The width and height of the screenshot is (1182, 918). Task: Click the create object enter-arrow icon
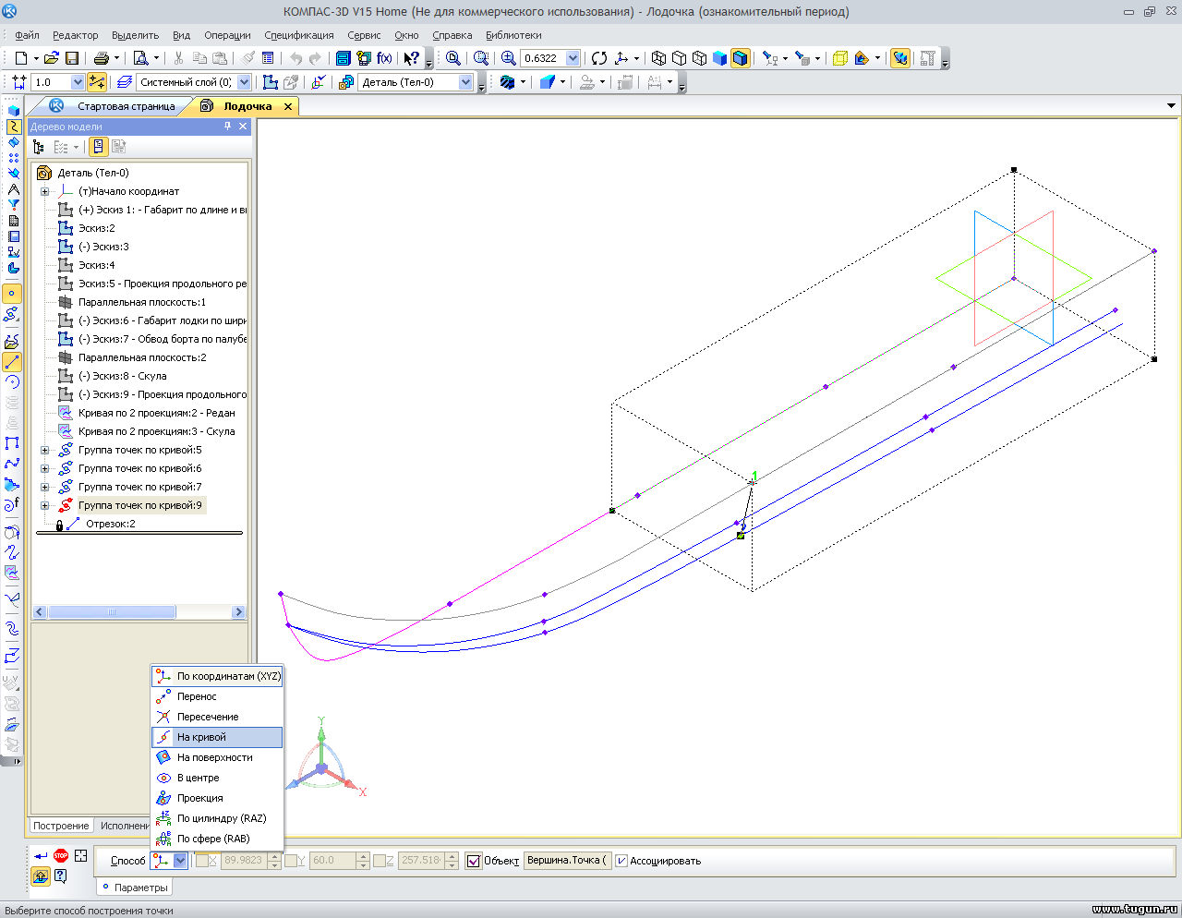click(x=41, y=856)
